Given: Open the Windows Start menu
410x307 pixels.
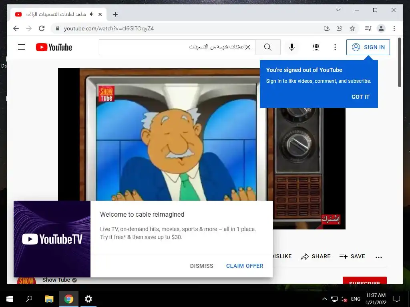Looking at the screenshot, I should (x=10, y=299).
